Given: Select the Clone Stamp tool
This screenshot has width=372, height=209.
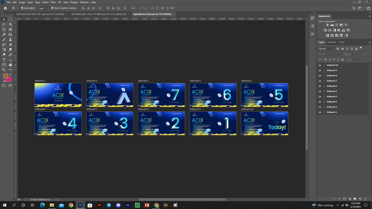Looking at the screenshot, I should click(10, 39).
